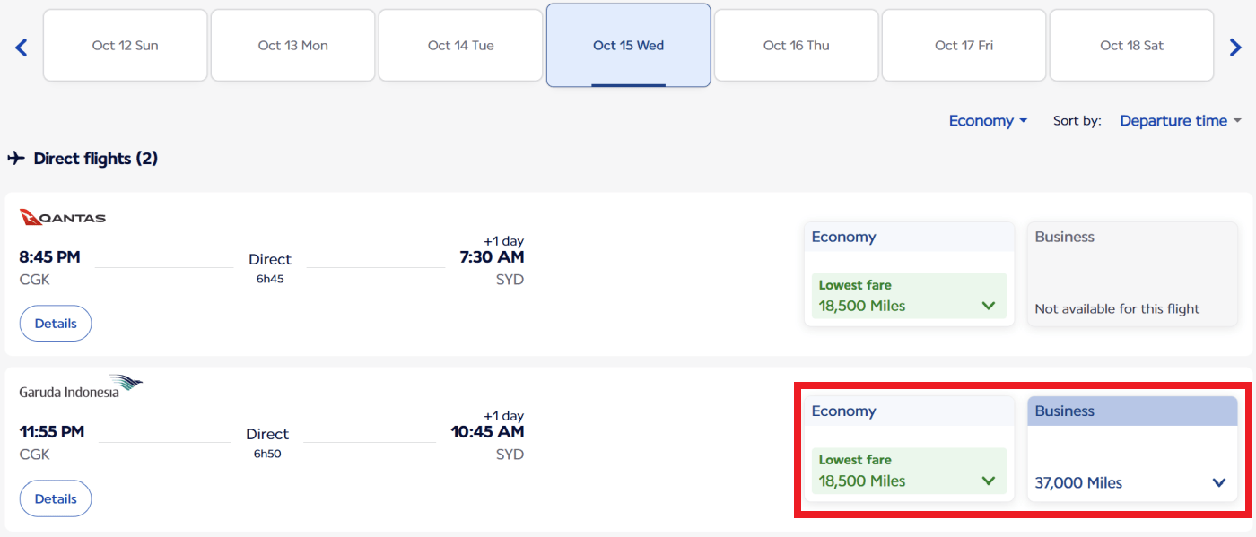Click the next dates right arrow
This screenshot has width=1256, height=537.
pyautogui.click(x=1235, y=48)
